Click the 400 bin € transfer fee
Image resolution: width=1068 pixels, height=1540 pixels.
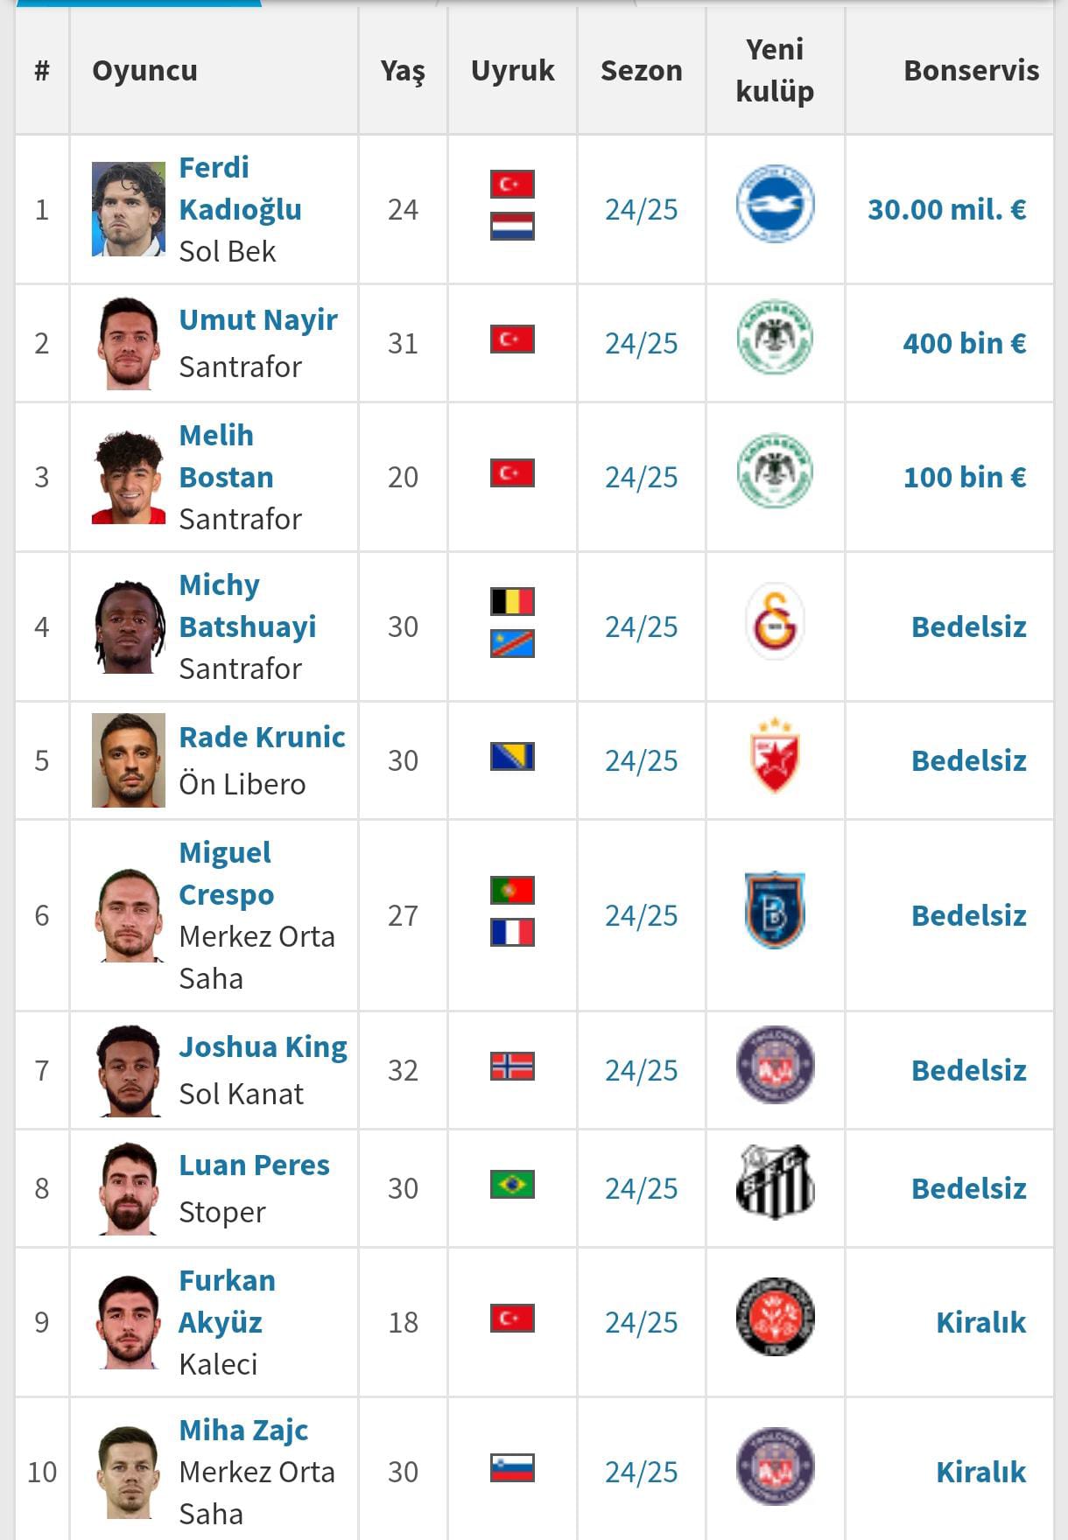click(964, 343)
